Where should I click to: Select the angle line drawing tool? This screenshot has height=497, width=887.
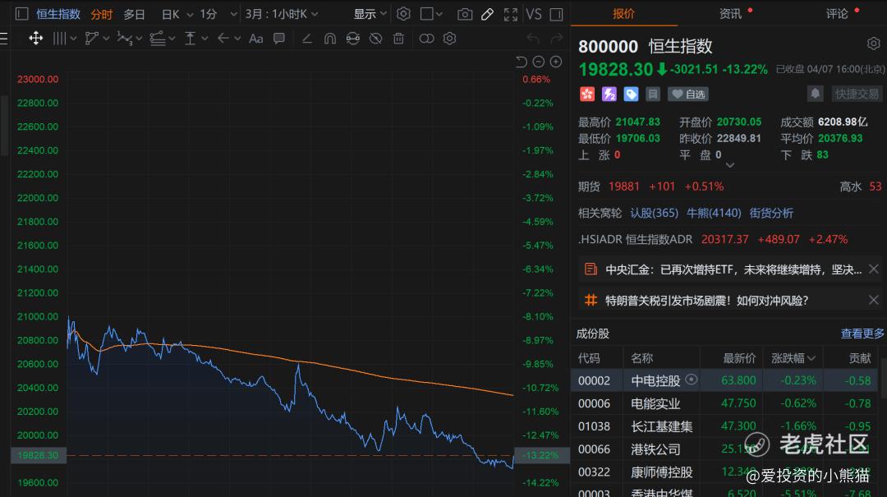tap(307, 39)
